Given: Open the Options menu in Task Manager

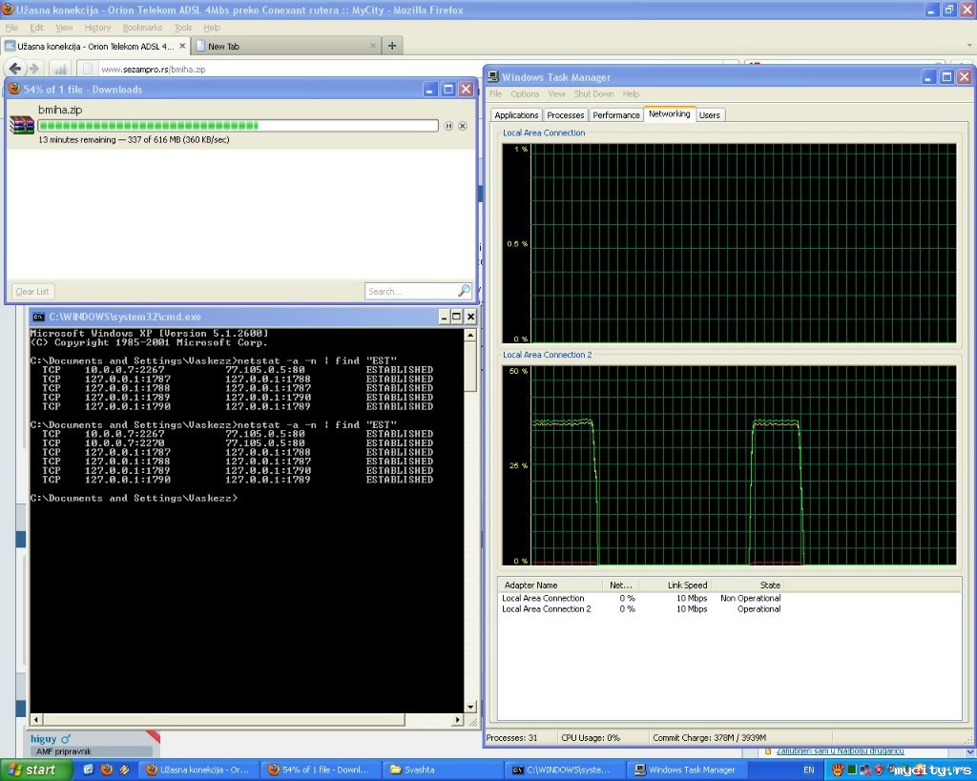Looking at the screenshot, I should click(x=525, y=94).
